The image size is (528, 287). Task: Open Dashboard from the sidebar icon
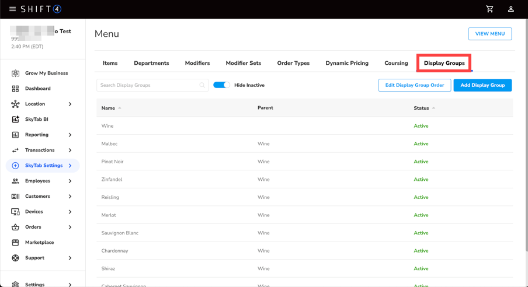pos(15,89)
